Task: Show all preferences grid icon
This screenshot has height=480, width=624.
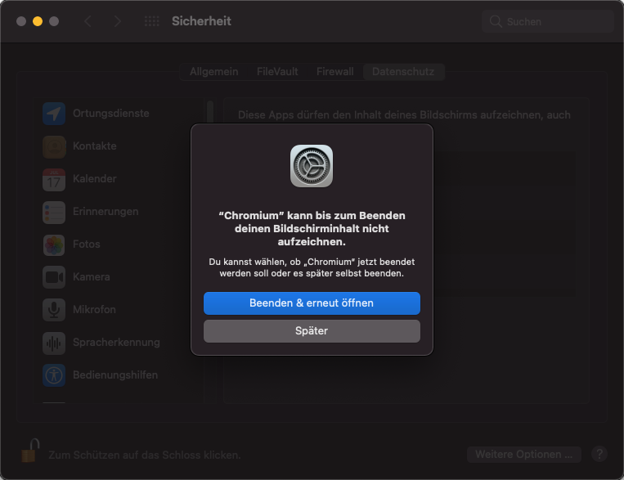Action: pos(151,21)
